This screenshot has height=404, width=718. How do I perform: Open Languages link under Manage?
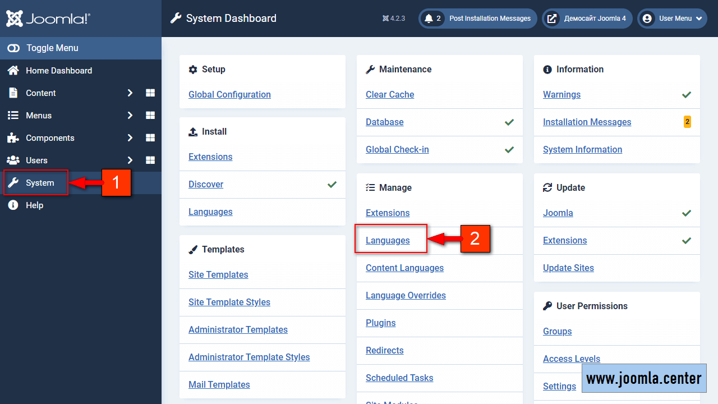click(x=388, y=241)
